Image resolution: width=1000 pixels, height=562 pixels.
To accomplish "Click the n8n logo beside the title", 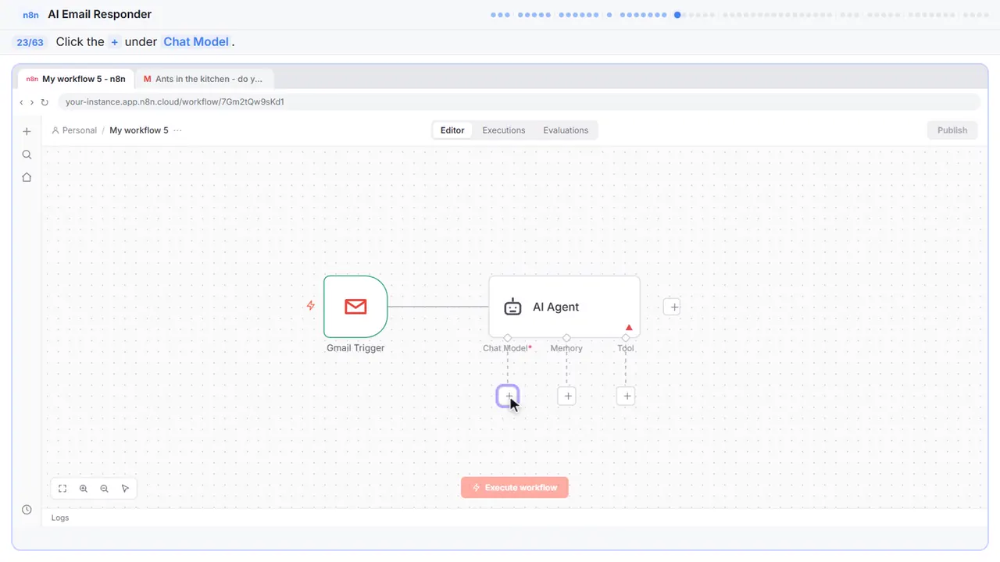I will (31, 15).
